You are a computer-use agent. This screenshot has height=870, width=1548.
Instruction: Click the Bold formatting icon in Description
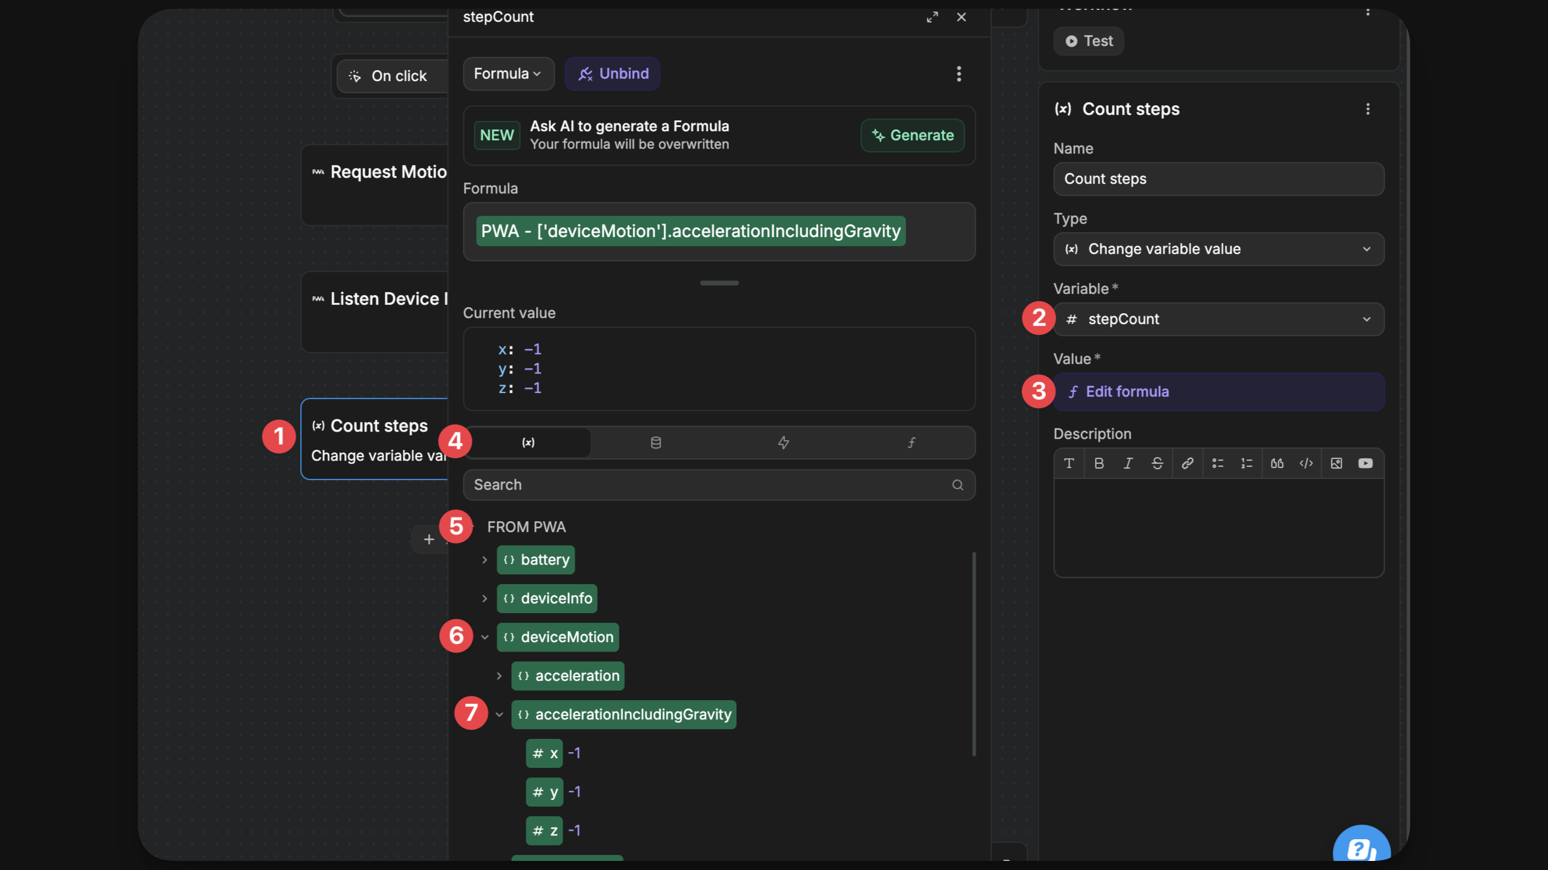1099,464
